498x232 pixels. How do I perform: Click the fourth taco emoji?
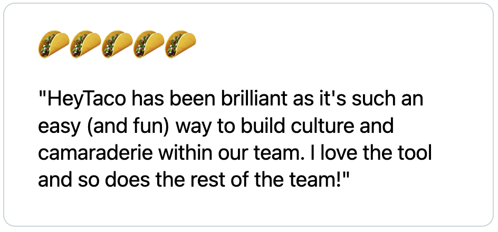[x=149, y=44]
